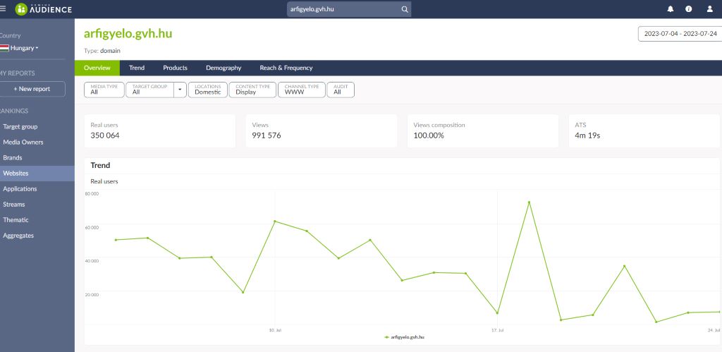722x352 pixels.
Task: Click the info circle icon
Action: point(689,9)
